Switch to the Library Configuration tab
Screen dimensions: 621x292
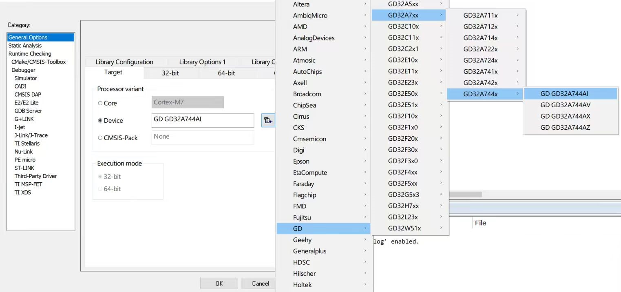tap(124, 62)
